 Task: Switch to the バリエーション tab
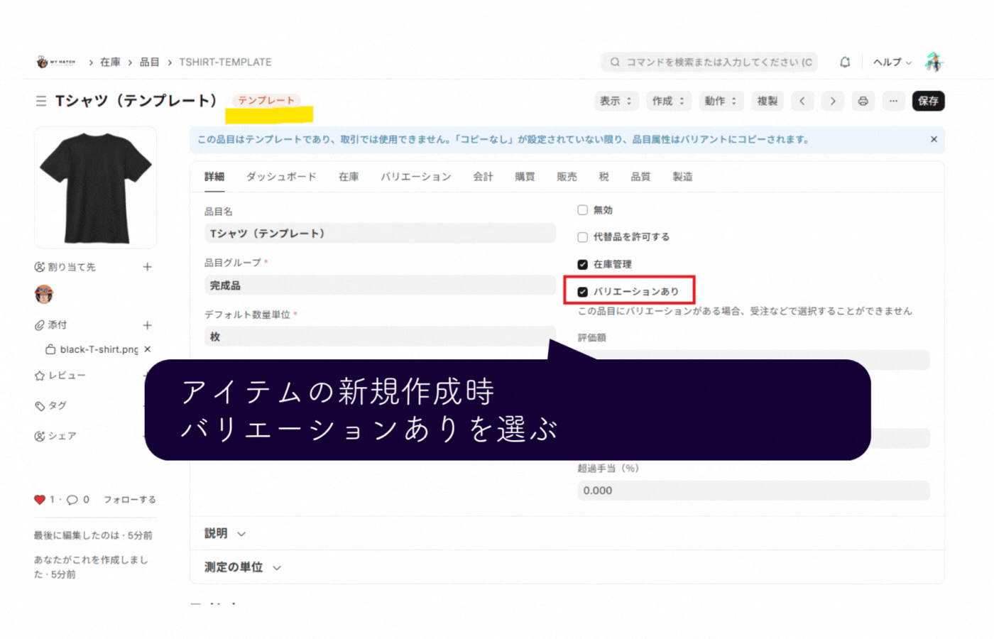415,177
